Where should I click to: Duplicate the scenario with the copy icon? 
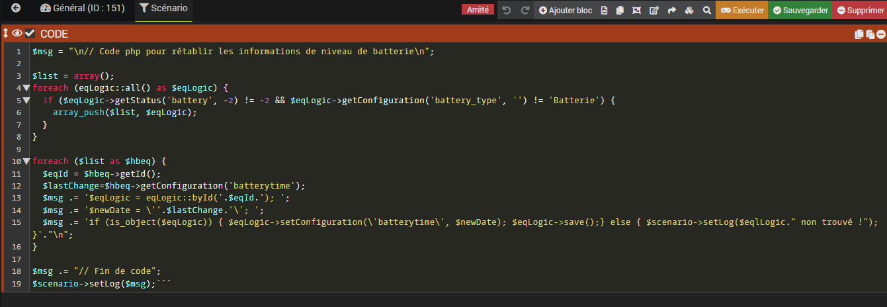pos(620,10)
